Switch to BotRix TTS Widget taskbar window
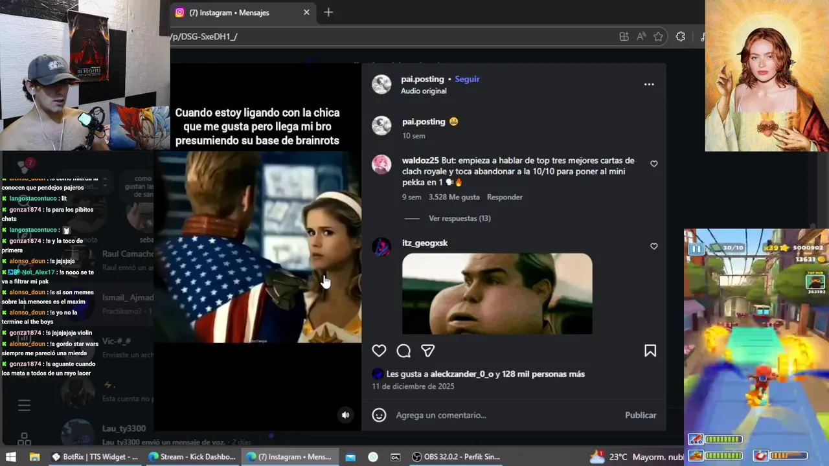 (x=95, y=457)
